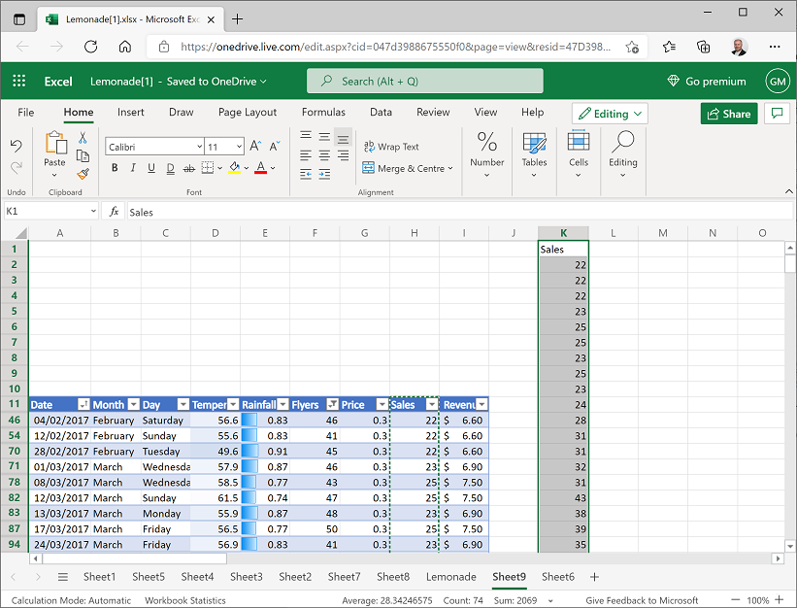Toggle bold formatting

tap(114, 167)
